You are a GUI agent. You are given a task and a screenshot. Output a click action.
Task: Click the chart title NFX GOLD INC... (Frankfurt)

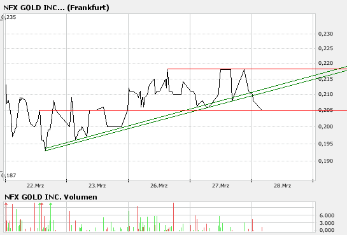pyautogui.click(x=56, y=8)
